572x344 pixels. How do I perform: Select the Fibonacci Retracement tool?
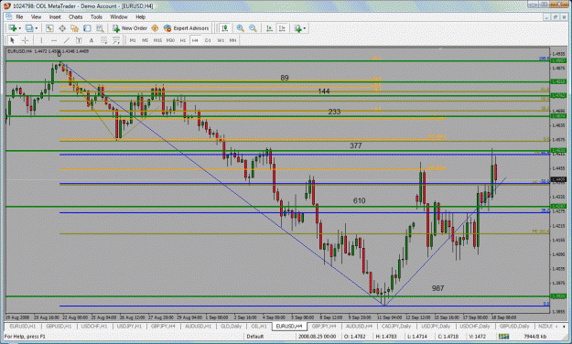coord(103,40)
